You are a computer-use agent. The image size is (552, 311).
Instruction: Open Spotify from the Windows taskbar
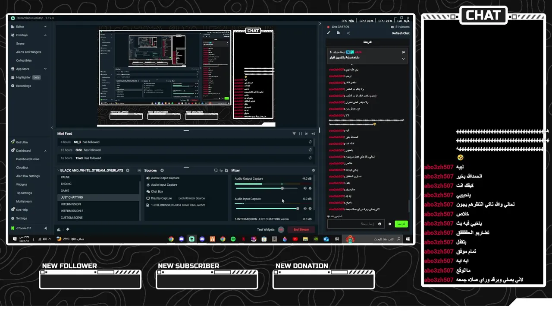(x=233, y=239)
